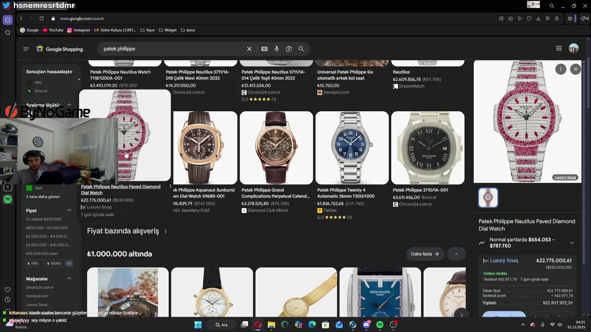Open the Patek Philippe Twenty 4 Automatic product
Image resolution: width=591 pixels, height=332 pixels.
351,148
